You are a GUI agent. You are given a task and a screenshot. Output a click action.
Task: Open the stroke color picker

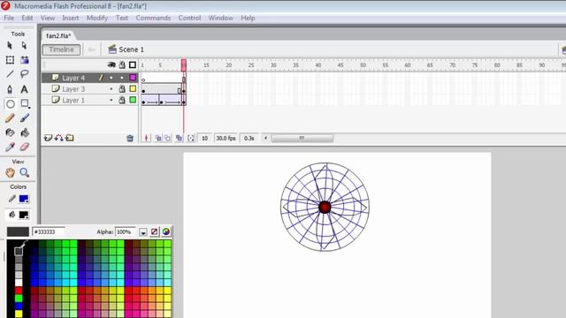pyautogui.click(x=24, y=199)
